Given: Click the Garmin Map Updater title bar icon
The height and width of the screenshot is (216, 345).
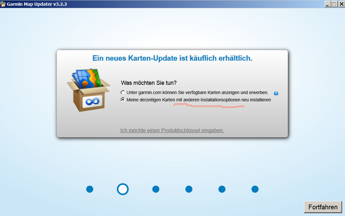Looking at the screenshot, I should tap(3, 4).
